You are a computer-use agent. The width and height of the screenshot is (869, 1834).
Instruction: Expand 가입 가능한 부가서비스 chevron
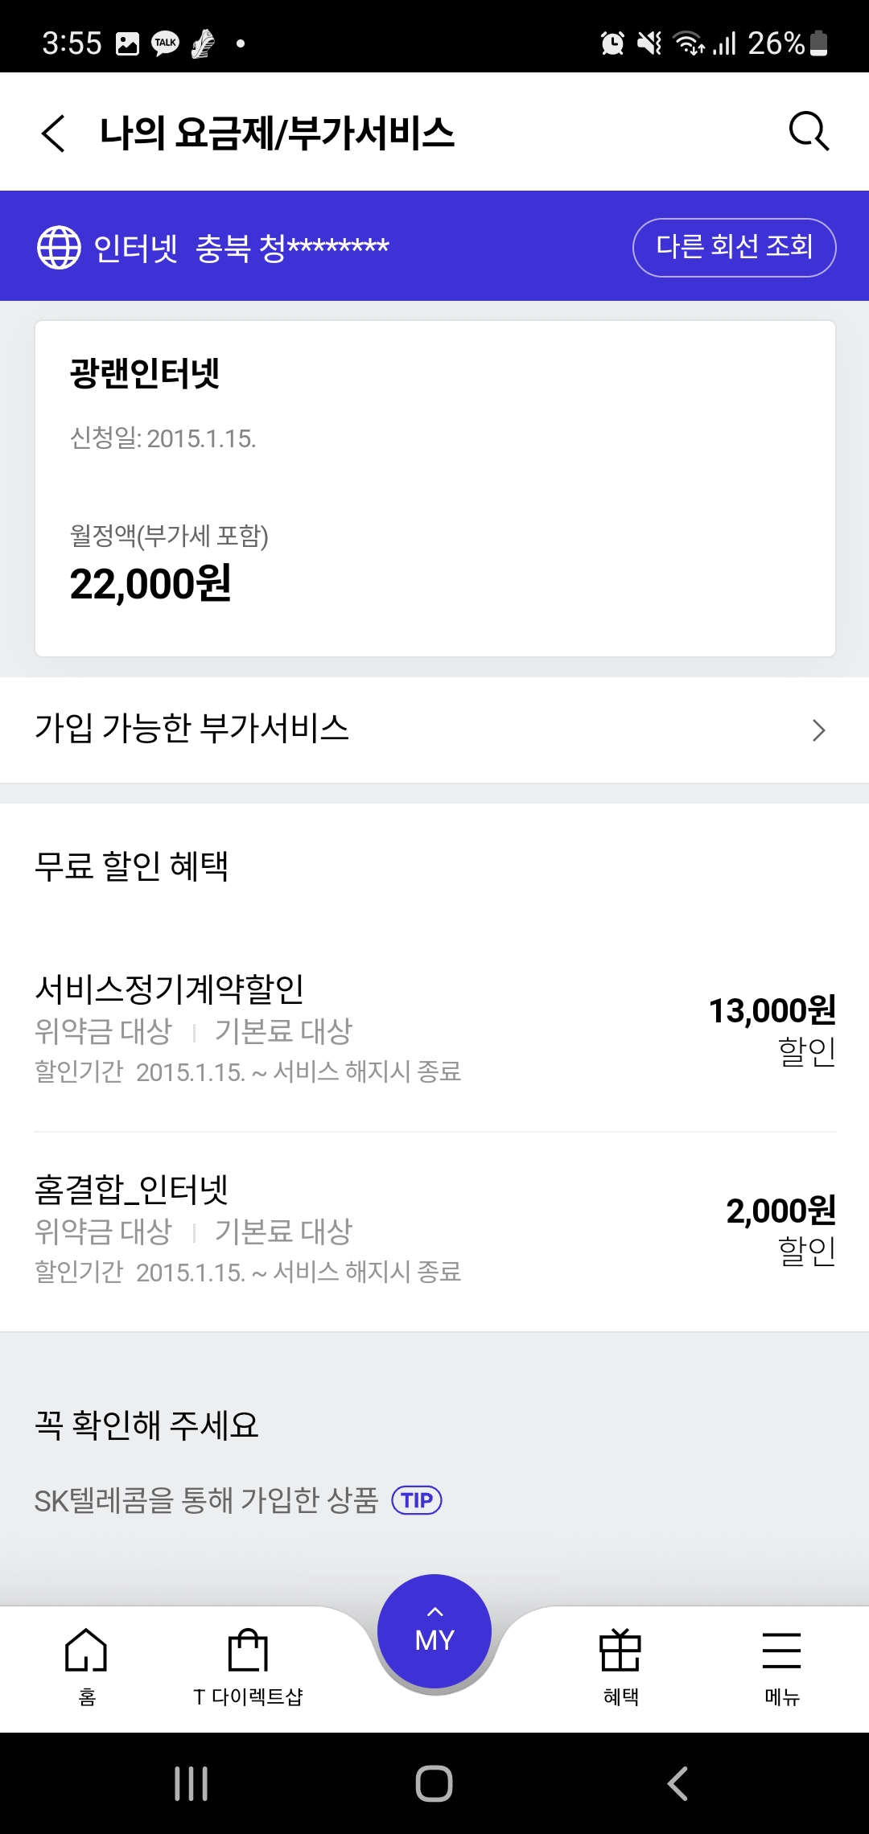click(818, 730)
